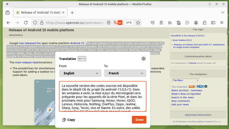Open the Firefox account icon

[x=196, y=23]
